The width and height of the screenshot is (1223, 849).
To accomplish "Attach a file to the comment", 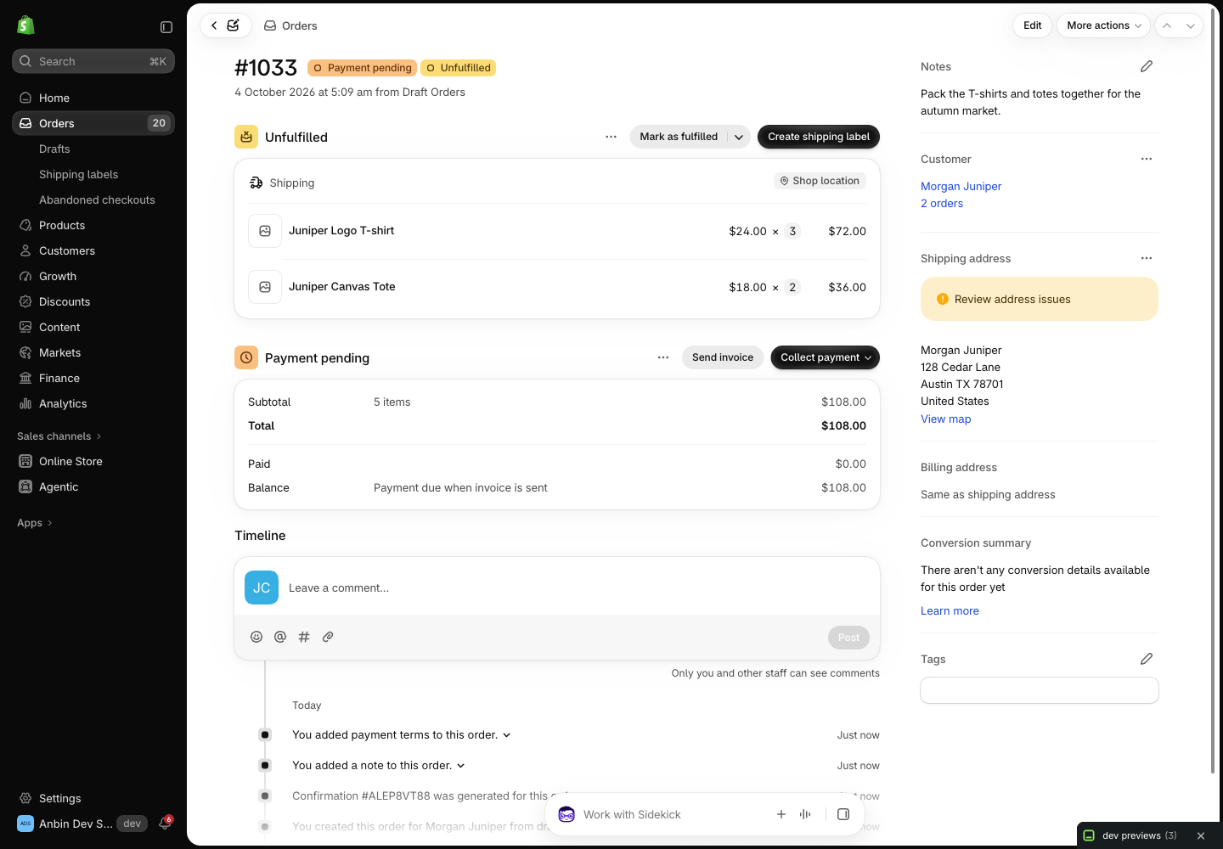I will [x=328, y=637].
